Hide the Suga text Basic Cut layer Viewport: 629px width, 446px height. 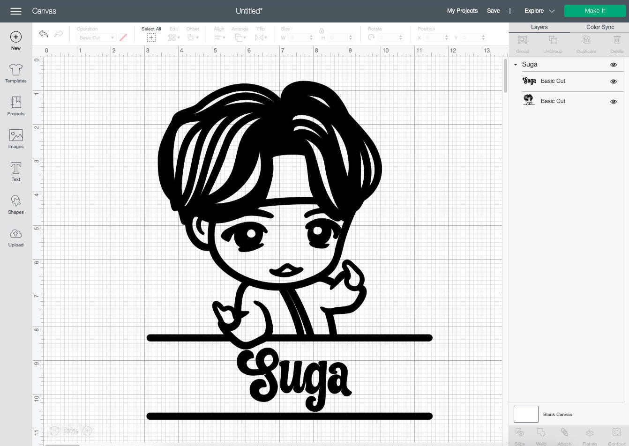click(614, 82)
